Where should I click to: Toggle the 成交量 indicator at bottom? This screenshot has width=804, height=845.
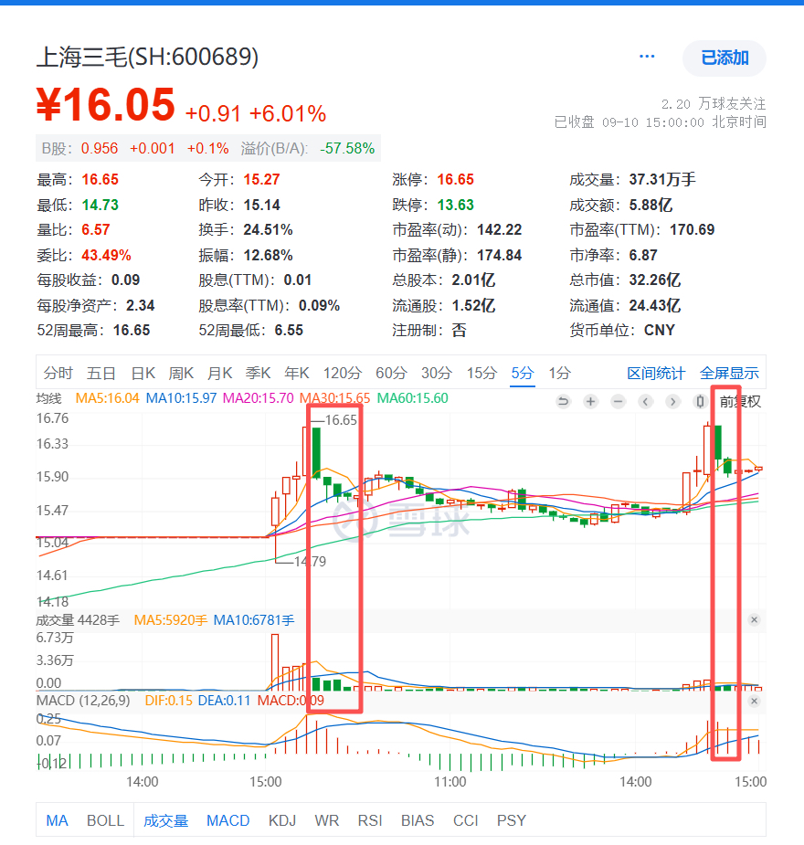(x=166, y=820)
